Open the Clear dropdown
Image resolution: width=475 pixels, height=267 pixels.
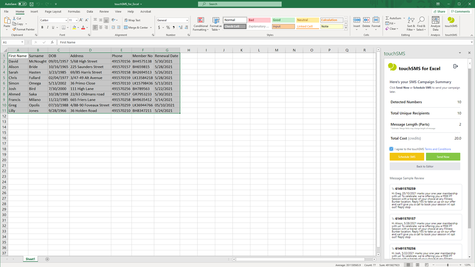pyautogui.click(x=392, y=29)
